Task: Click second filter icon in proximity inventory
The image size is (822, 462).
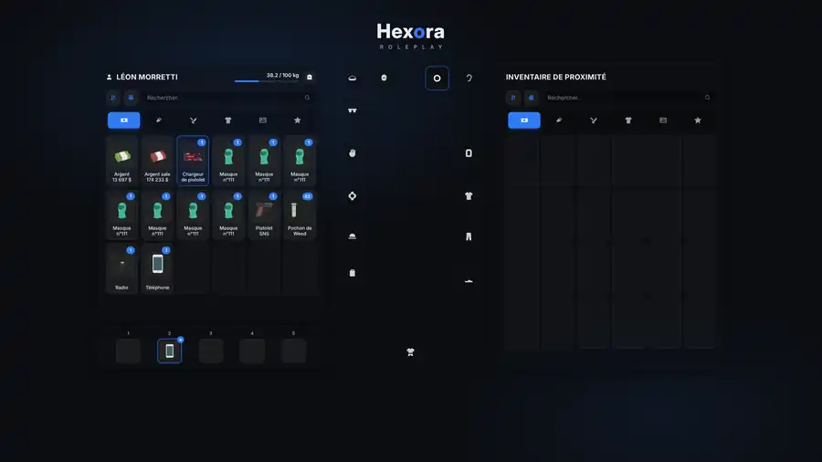Action: coord(531,98)
